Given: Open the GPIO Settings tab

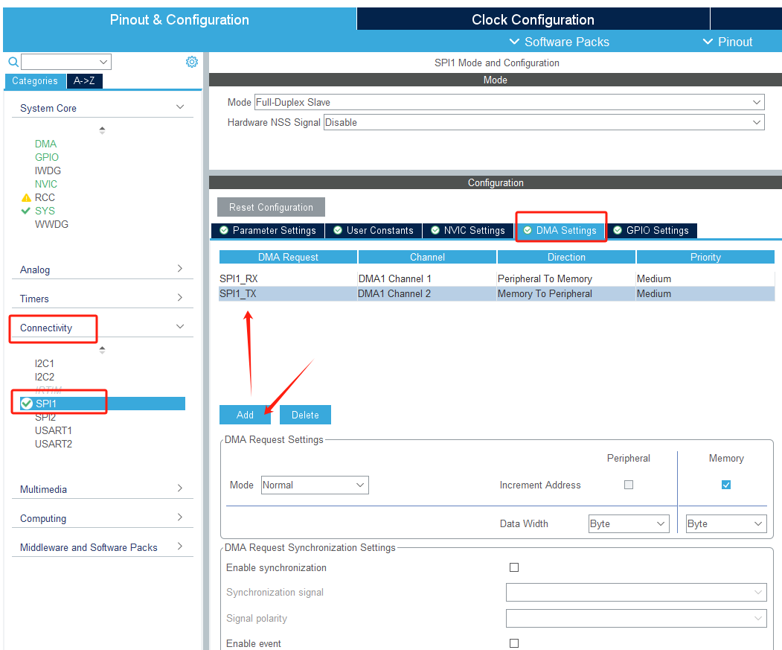Looking at the screenshot, I should 652,230.
